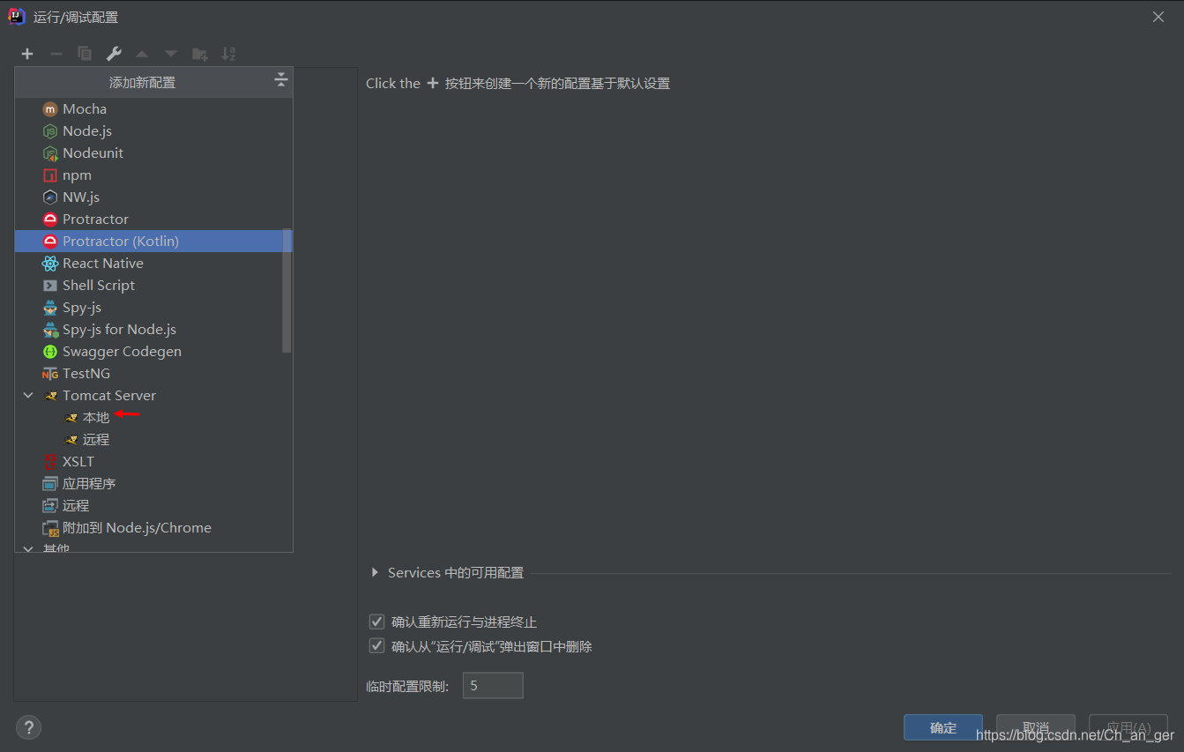The height and width of the screenshot is (752, 1184).
Task: Select the Shell Script list entry
Action: (x=153, y=286)
